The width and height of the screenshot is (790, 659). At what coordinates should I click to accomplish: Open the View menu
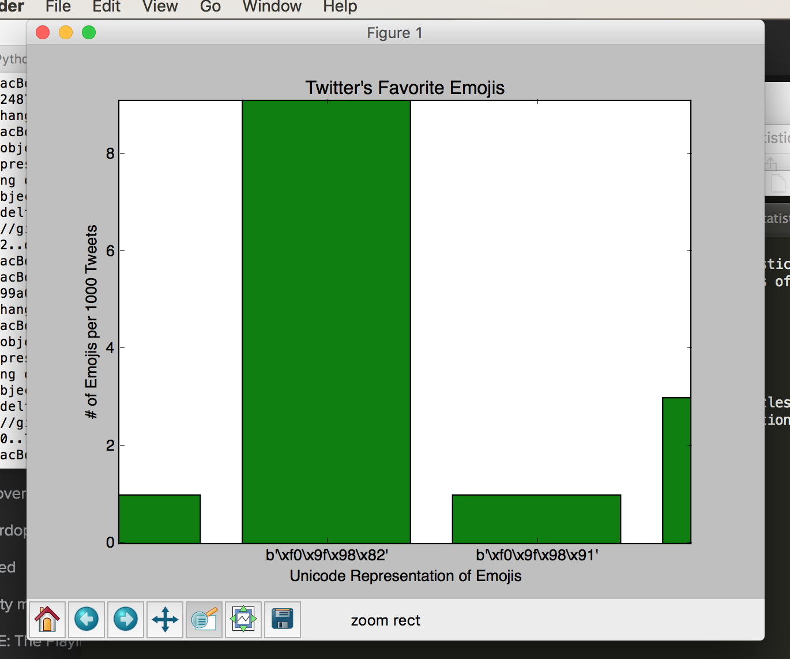[160, 8]
